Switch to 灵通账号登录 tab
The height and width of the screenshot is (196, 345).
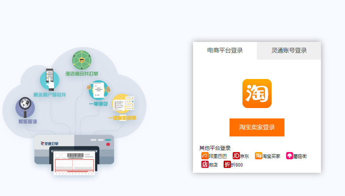click(x=289, y=51)
